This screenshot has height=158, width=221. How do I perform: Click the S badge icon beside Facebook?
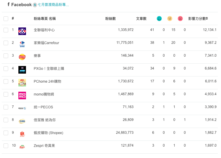[x=35, y=5]
